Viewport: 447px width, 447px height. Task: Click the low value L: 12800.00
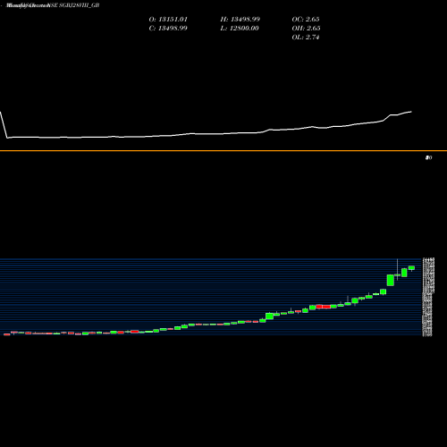click(240, 29)
